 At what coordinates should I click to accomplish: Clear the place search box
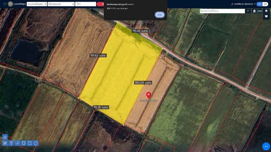(248, 11)
